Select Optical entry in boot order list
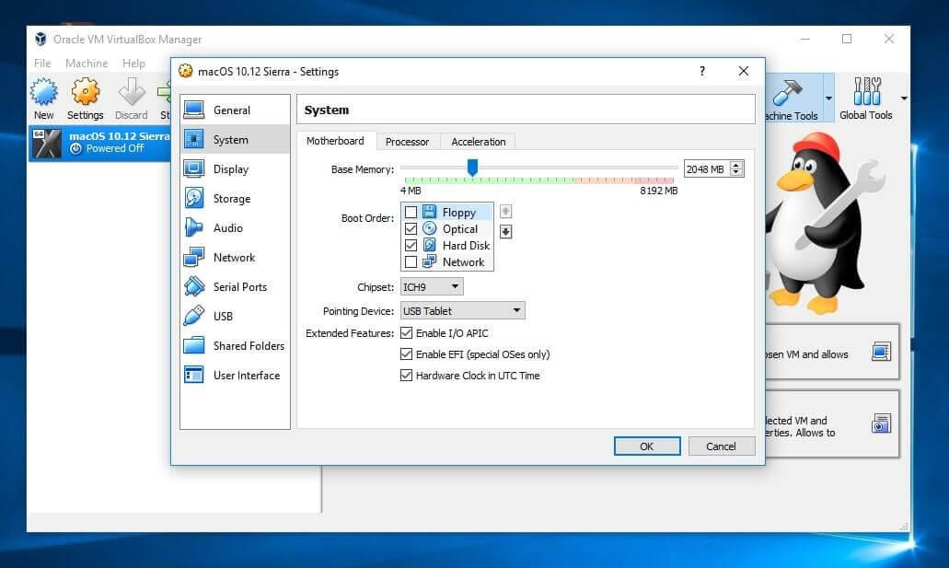The width and height of the screenshot is (949, 568). pyautogui.click(x=446, y=229)
